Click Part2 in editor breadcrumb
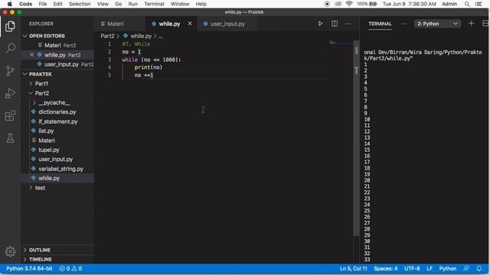490x275 pixels. tap(107, 36)
